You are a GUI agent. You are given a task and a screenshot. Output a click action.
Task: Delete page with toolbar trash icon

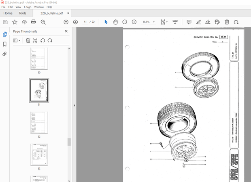(x=227, y=22)
